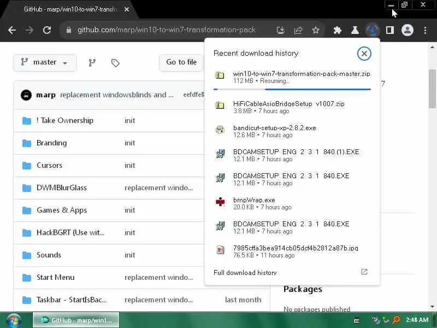
Task: Minimize the Chrome window
Action: click(391, 5)
